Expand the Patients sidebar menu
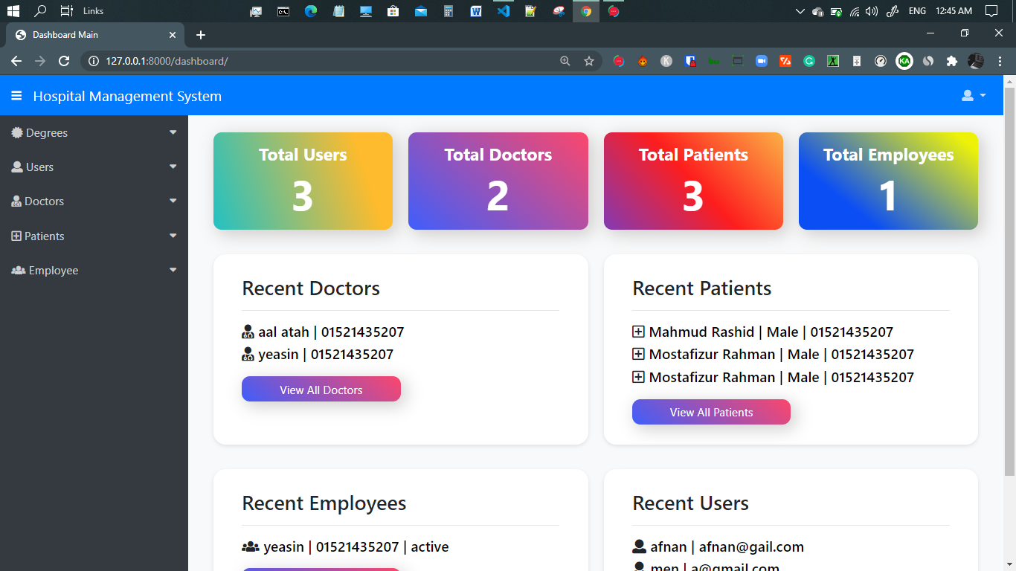Viewport: 1016px width, 571px height. pos(94,236)
